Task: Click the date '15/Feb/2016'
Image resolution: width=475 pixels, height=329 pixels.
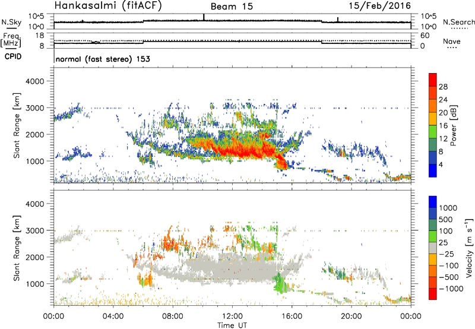Action: tap(379, 6)
